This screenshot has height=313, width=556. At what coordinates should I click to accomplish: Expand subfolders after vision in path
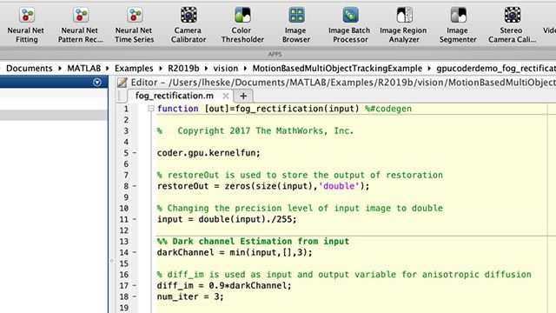(245, 68)
